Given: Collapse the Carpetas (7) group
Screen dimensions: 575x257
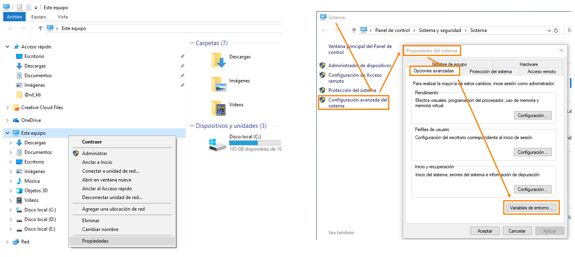Looking at the screenshot, I should coord(192,43).
